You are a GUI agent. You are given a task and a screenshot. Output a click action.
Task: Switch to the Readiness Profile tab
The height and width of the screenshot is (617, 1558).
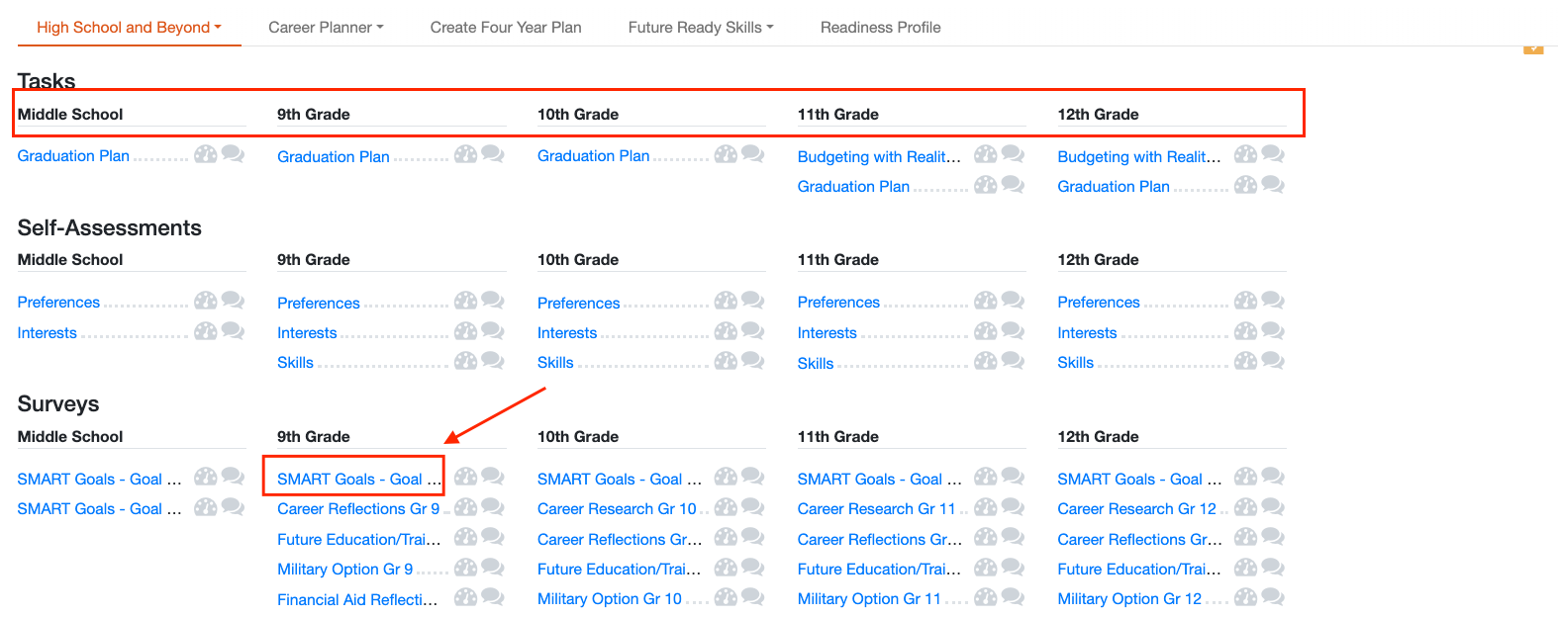point(880,28)
